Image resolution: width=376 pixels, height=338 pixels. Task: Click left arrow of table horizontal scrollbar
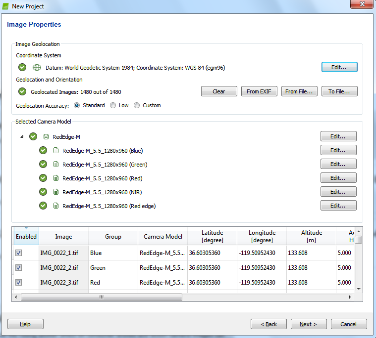tap(16, 297)
